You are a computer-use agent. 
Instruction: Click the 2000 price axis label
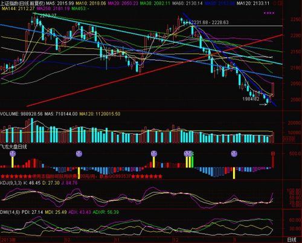tap(295, 100)
